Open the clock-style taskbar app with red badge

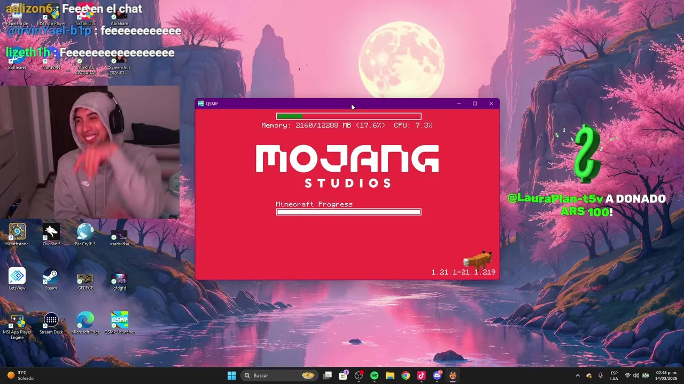tap(359, 375)
